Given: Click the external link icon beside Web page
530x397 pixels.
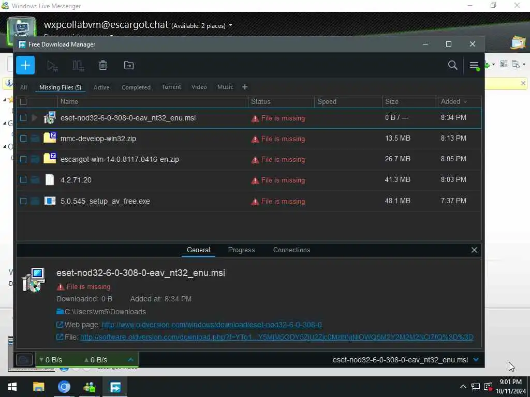Looking at the screenshot, I should 60,325.
